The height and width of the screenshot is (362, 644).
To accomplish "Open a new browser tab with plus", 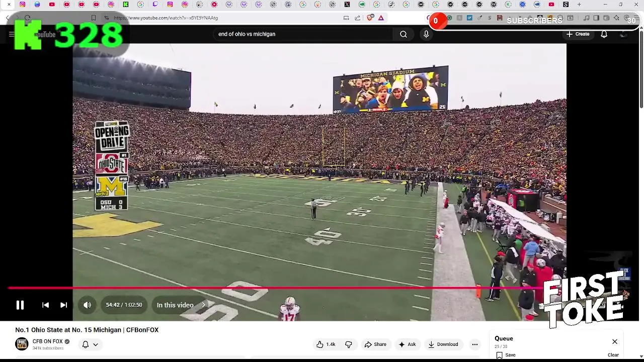I will pyautogui.click(x=579, y=5).
